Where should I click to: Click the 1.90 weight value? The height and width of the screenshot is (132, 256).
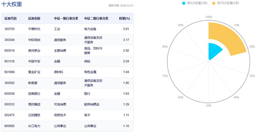(x=126, y=83)
